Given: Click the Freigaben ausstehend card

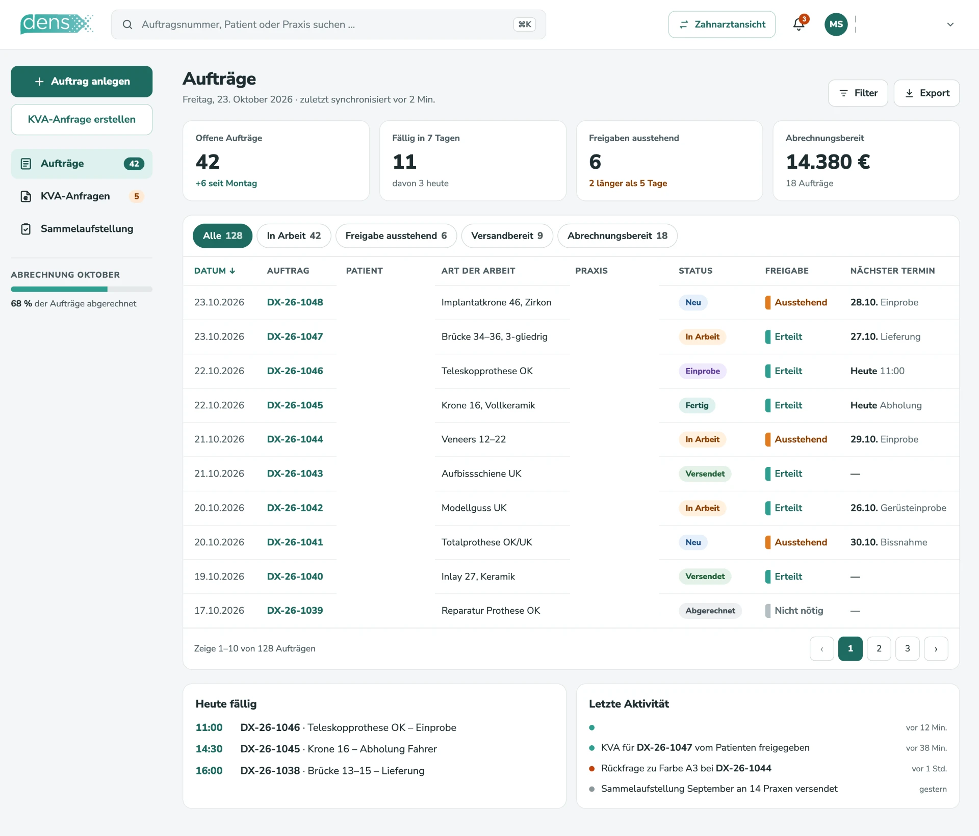Looking at the screenshot, I should coord(669,161).
